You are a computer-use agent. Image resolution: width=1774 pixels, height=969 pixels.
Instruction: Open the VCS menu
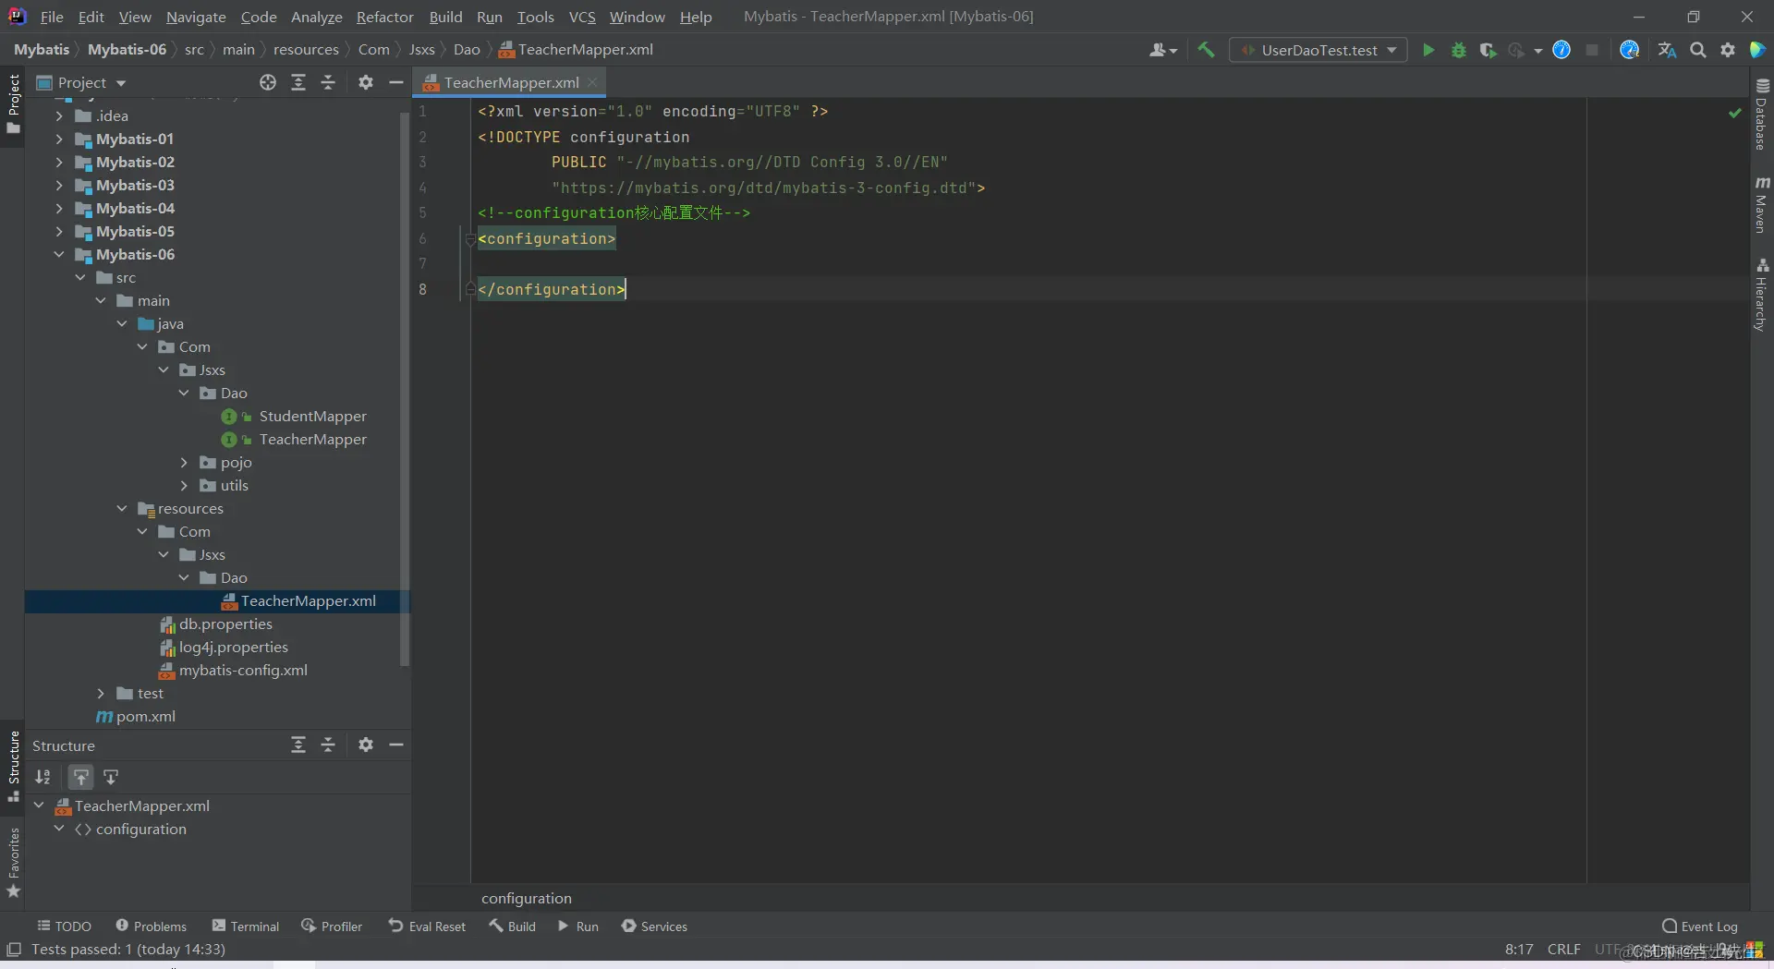[582, 17]
